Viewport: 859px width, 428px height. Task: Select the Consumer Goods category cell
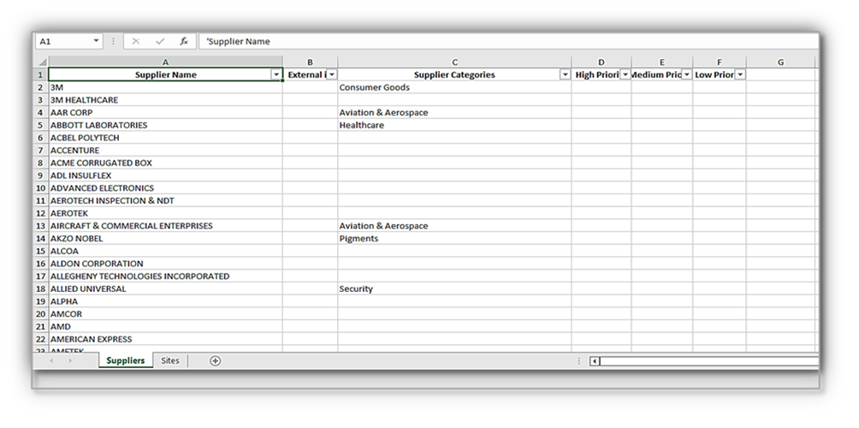click(x=454, y=87)
